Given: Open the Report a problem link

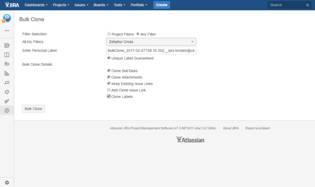Looking at the screenshot, I should pyautogui.click(x=258, y=128).
